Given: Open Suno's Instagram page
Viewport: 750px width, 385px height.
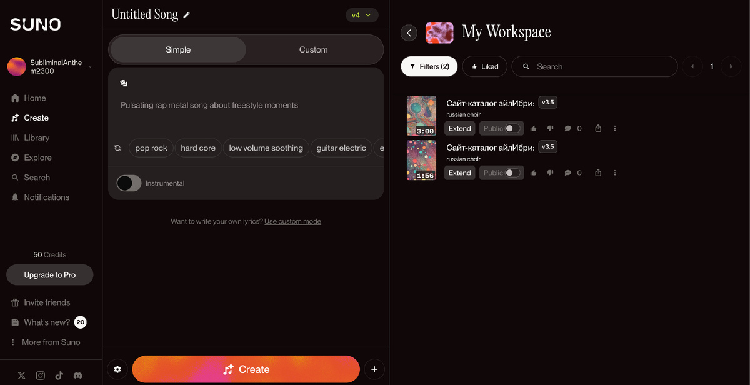Looking at the screenshot, I should click(x=41, y=376).
